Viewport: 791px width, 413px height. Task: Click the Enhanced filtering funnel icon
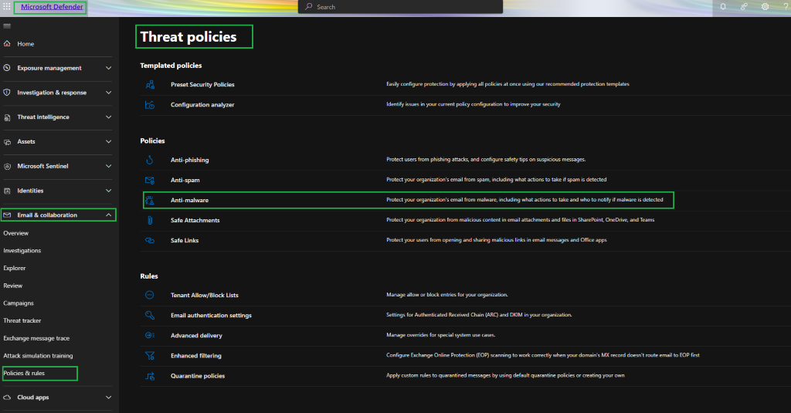(x=150, y=356)
